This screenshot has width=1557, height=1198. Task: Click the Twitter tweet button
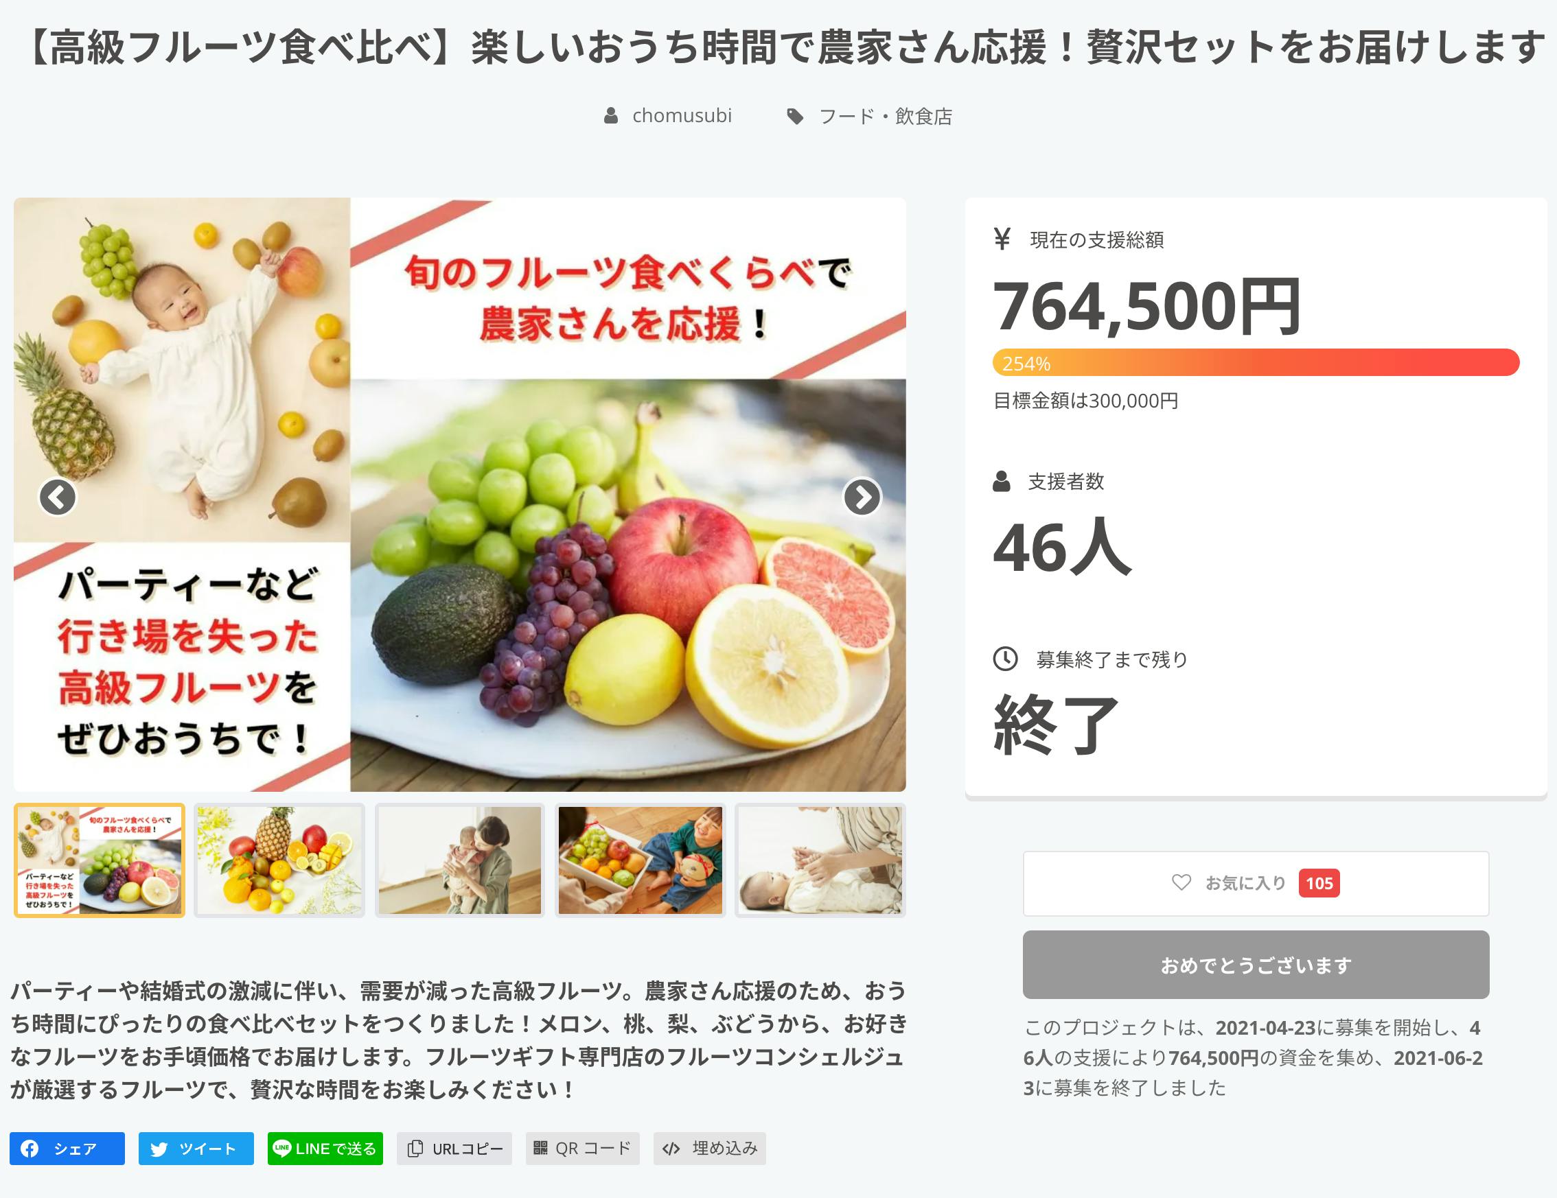click(196, 1148)
